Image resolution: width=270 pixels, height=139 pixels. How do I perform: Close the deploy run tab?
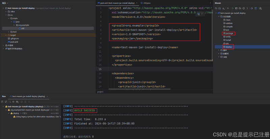pos(47,96)
